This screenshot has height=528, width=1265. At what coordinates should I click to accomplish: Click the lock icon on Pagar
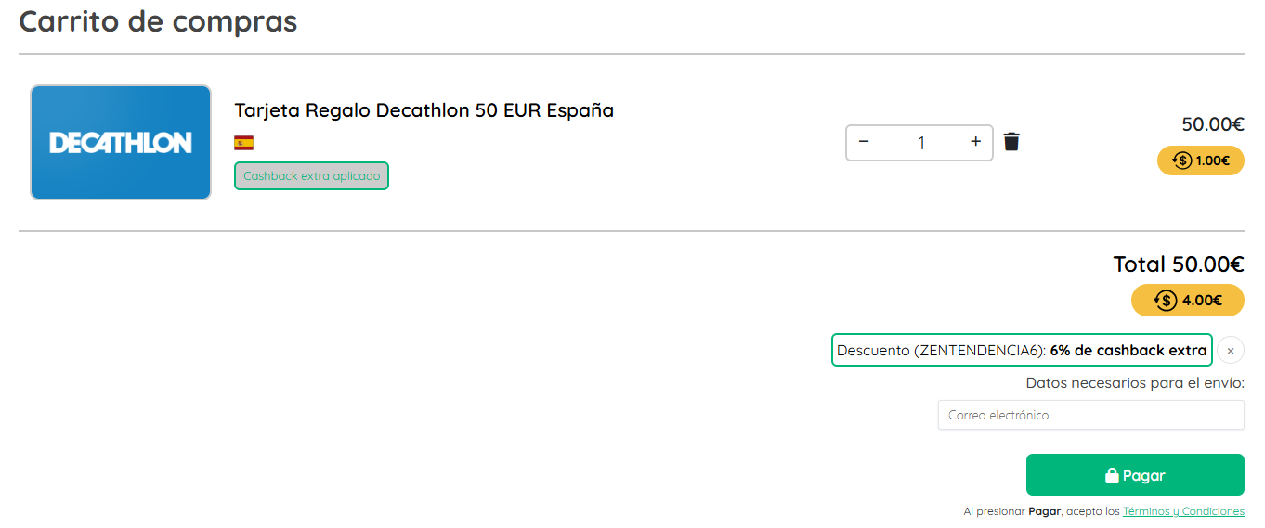click(x=1111, y=475)
